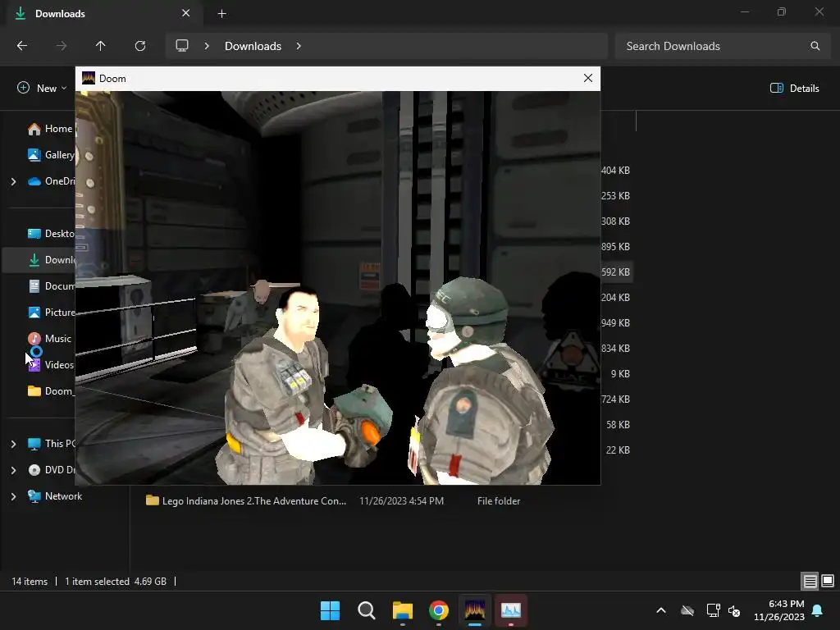Viewport: 840px width, 630px height.
Task: Open Gallery in the sidebar
Action: click(51, 155)
